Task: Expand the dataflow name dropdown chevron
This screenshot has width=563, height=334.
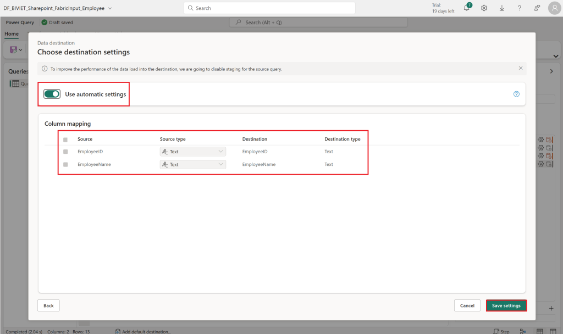Action: pyautogui.click(x=110, y=8)
